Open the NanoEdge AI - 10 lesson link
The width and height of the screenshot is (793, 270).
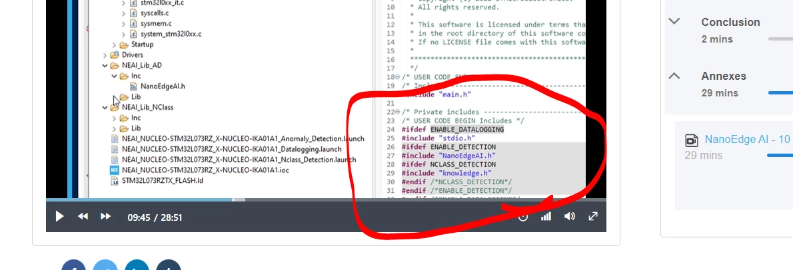(x=747, y=139)
